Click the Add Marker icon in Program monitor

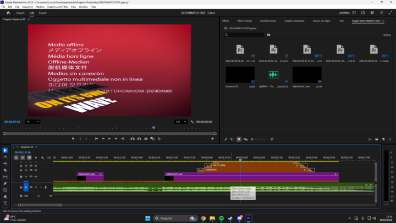coord(73,138)
